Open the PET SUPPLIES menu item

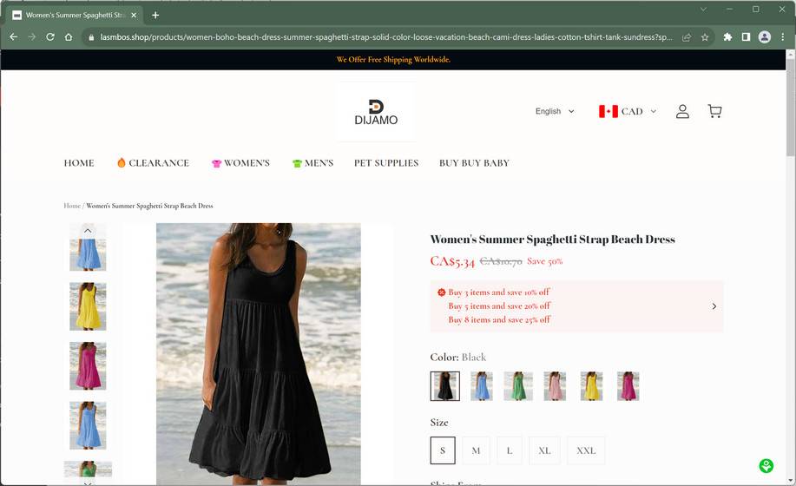386,163
